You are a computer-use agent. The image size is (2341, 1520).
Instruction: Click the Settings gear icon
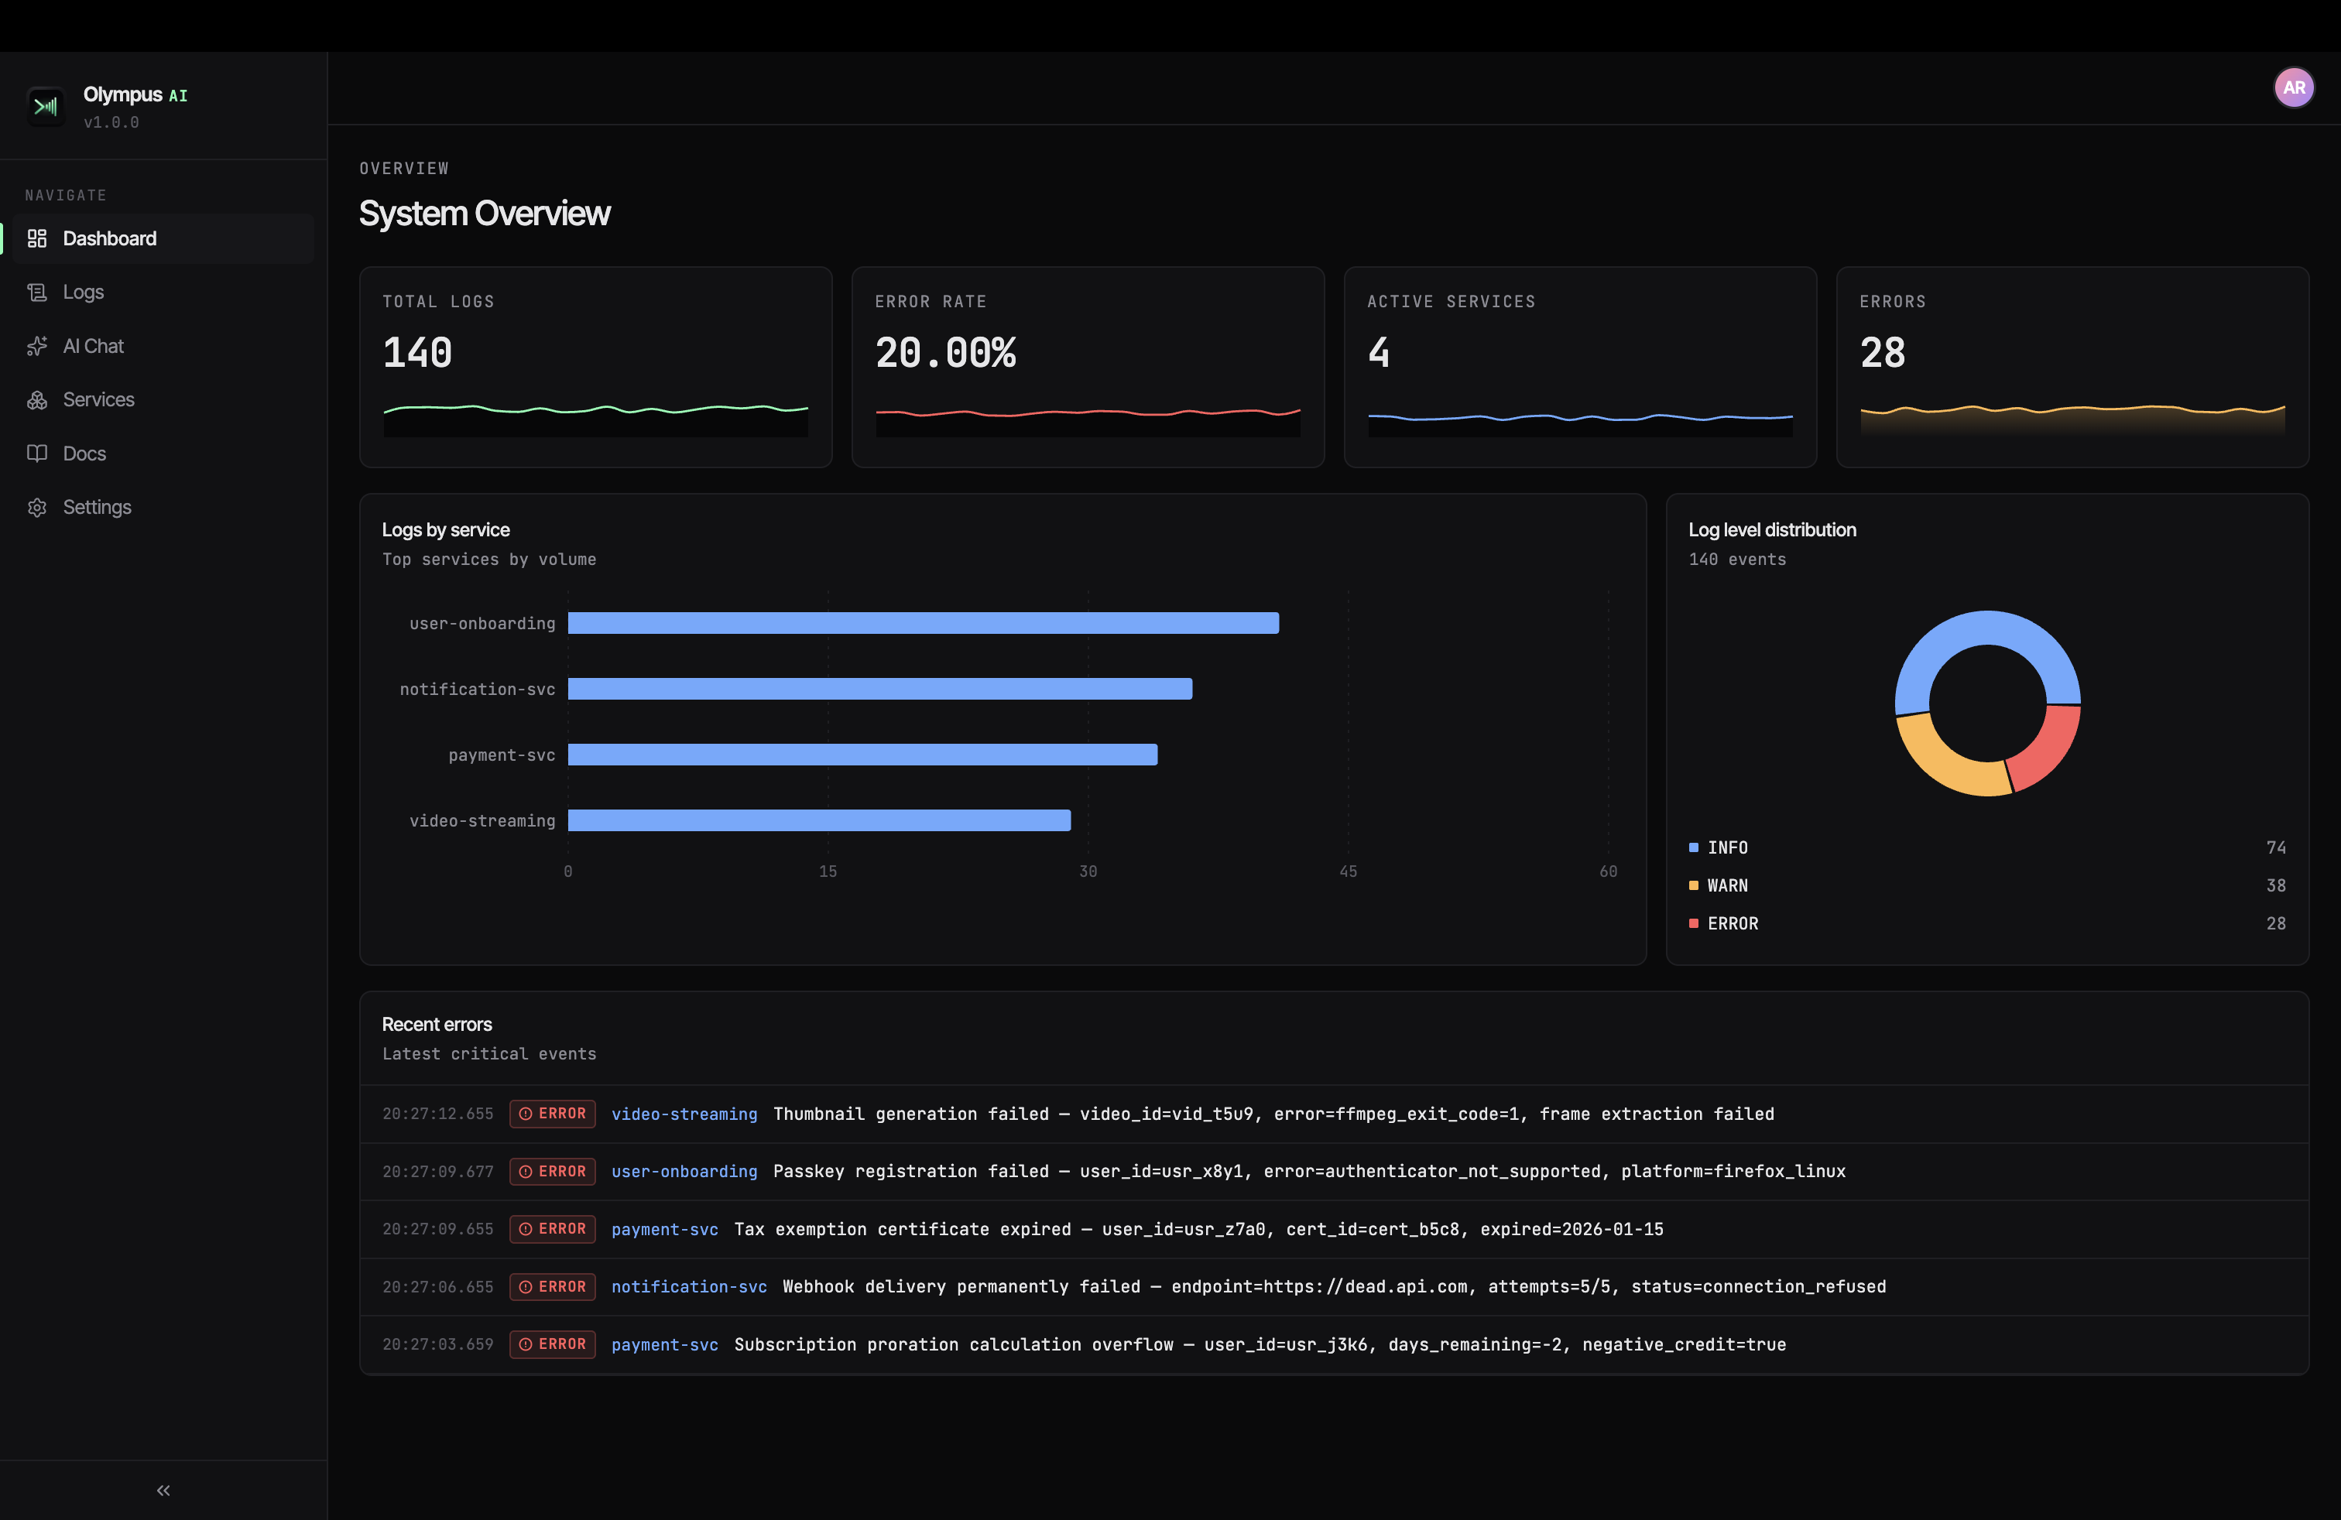(37, 508)
